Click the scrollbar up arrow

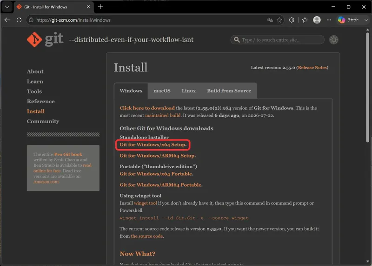coord(367,30)
